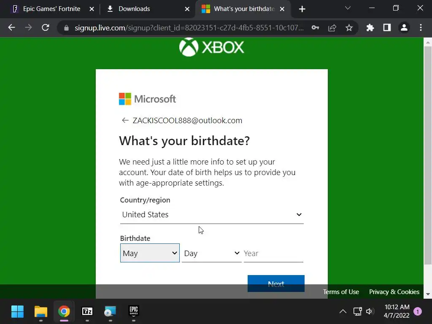The height and width of the screenshot is (324, 432).
Task: Open the disc installer taskbar icon
Action: point(110,312)
